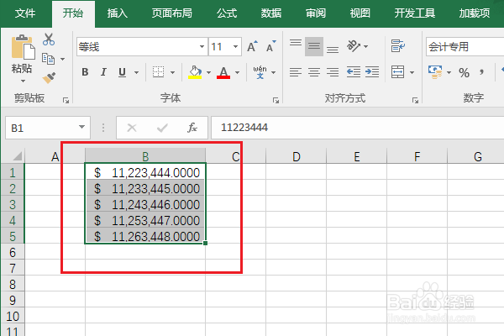Select row 8 header

tap(13, 284)
